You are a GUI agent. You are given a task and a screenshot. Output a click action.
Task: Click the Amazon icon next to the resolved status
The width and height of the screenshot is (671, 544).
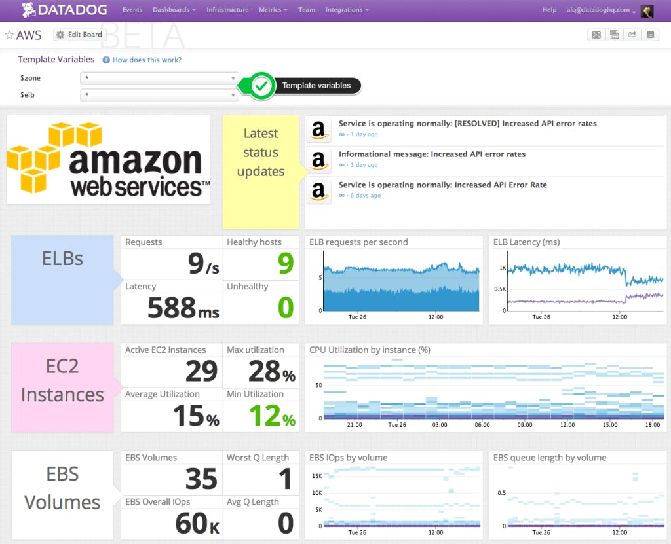318,130
